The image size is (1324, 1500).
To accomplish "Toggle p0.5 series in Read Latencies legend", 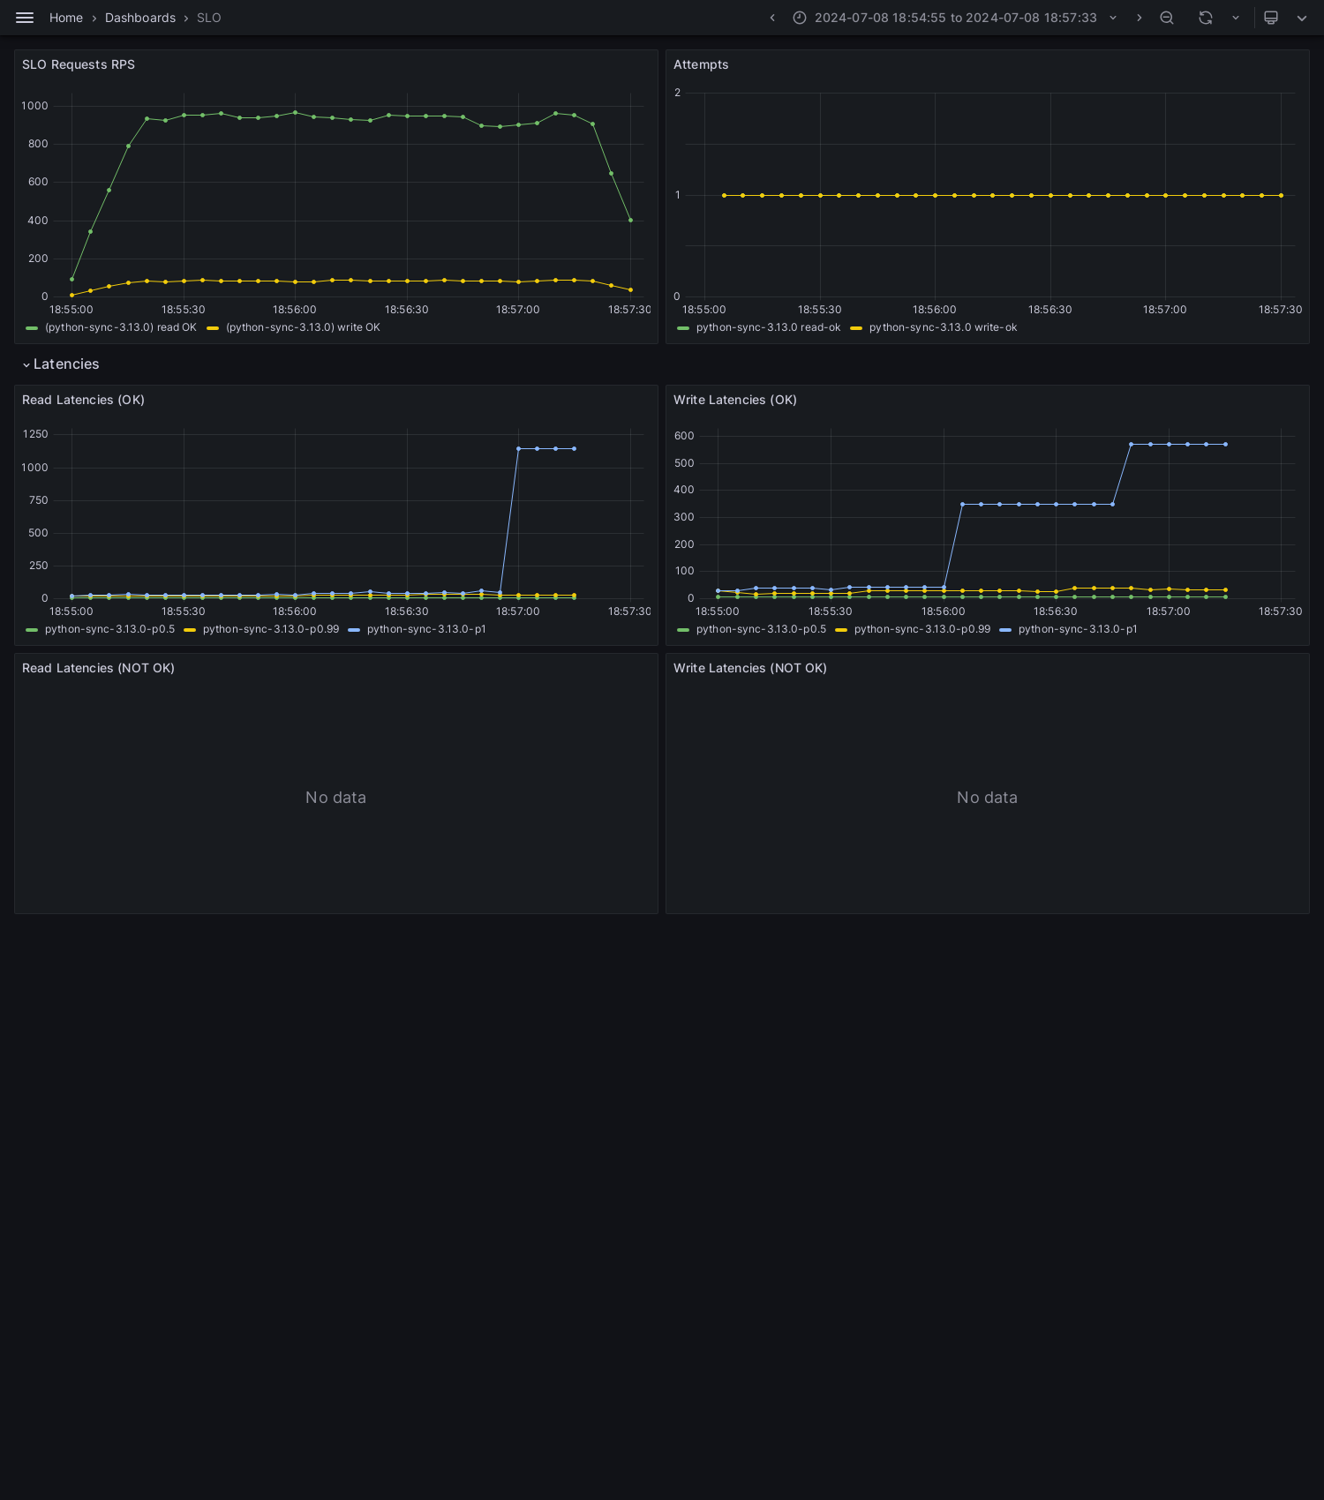I will [x=109, y=629].
